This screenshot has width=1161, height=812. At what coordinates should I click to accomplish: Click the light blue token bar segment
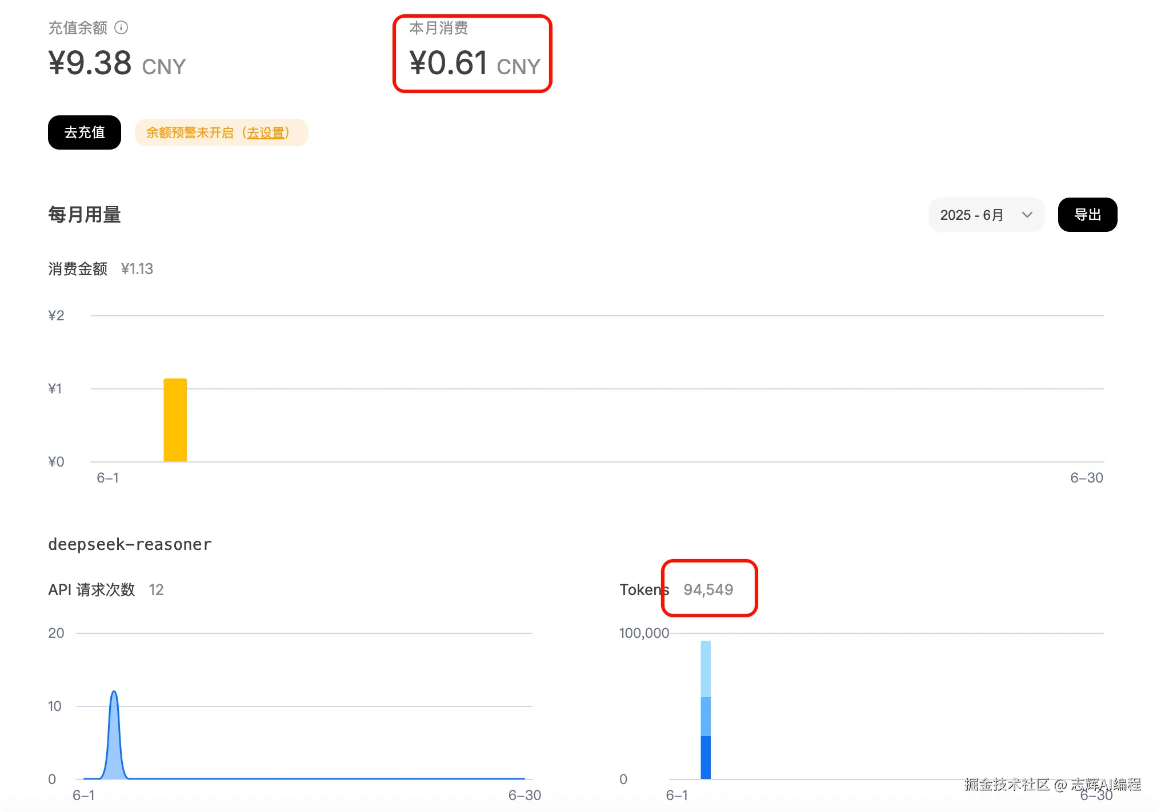click(x=706, y=668)
